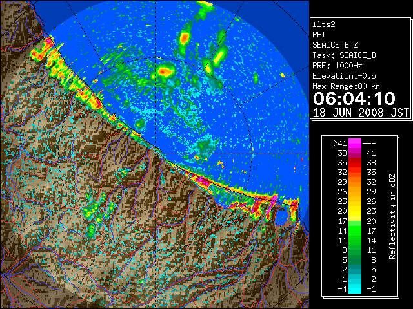
Task: Click the PRF: 1000Hz value
Action: 337,66
